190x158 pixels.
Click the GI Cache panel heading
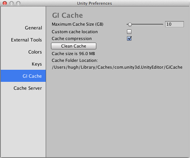[x=68, y=15]
